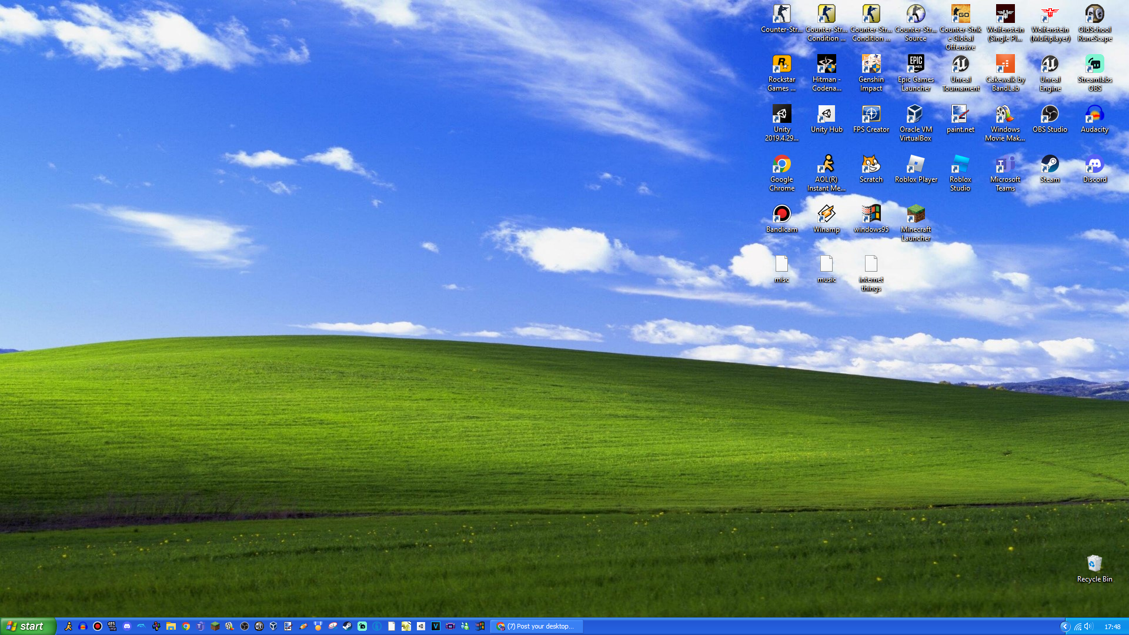This screenshot has width=1129, height=635.
Task: Click the 17:48 taskbar clock
Action: [x=1112, y=626]
